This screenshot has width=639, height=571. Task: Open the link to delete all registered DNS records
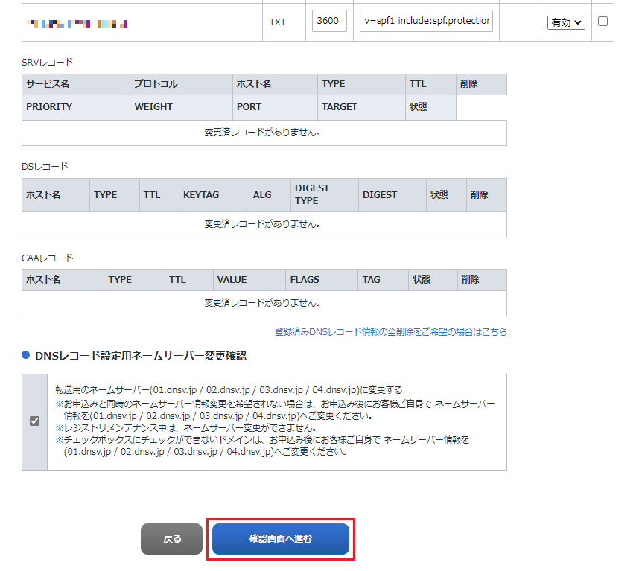point(390,332)
